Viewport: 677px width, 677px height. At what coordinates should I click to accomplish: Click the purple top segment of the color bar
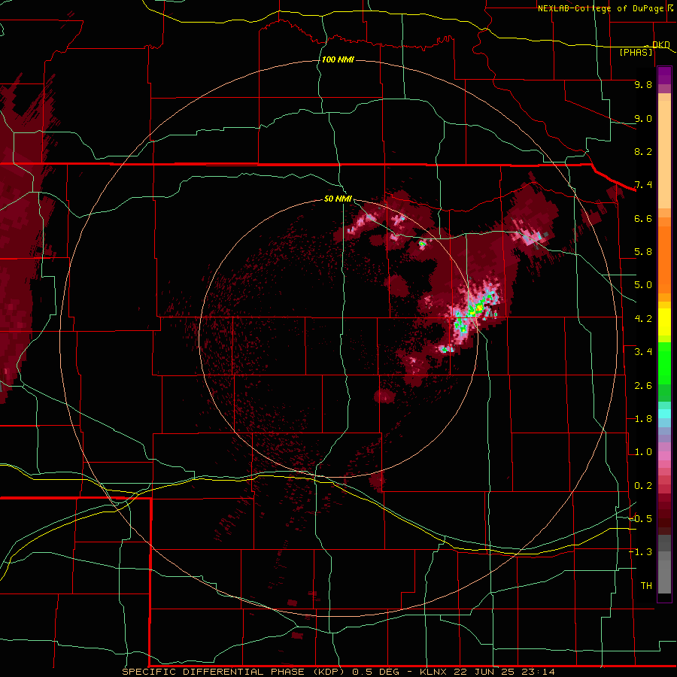point(664,75)
